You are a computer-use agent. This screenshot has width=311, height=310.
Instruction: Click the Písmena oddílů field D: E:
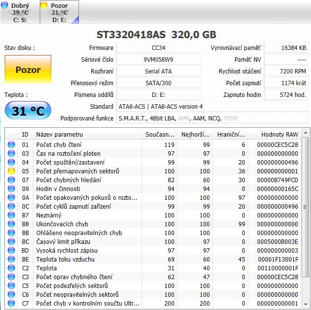click(x=158, y=95)
